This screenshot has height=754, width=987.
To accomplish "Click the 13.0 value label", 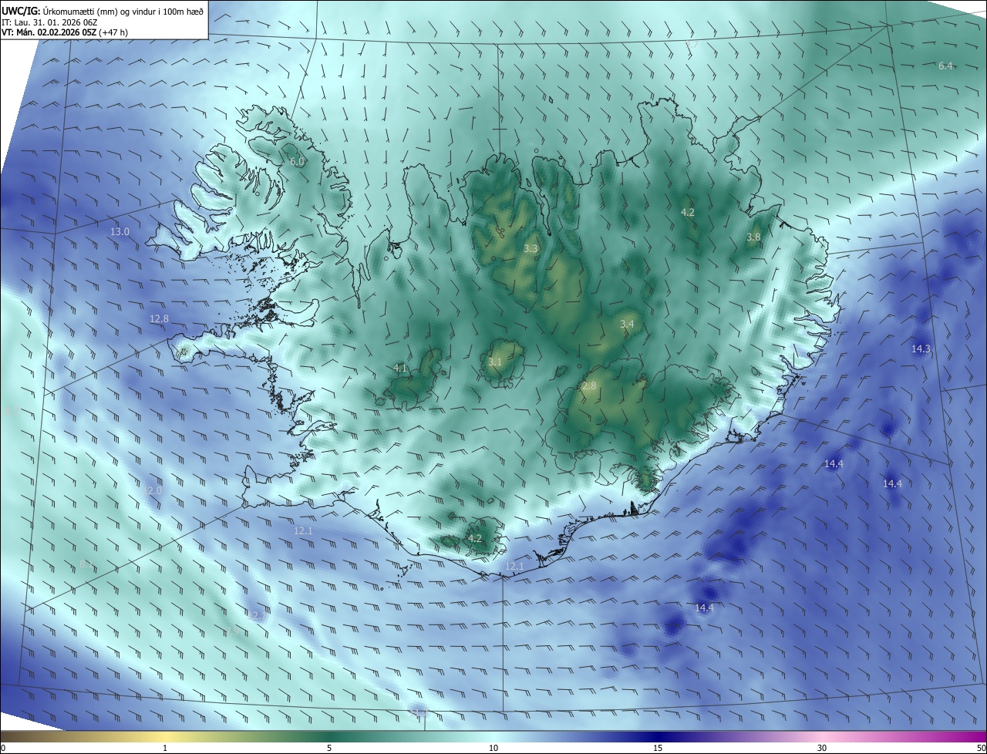I will pos(120,231).
